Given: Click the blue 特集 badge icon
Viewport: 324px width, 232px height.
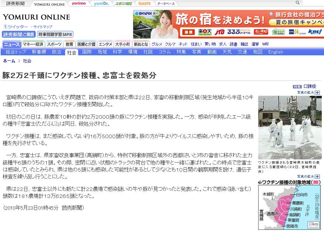Looking at the screenshot, I should (297, 87).
